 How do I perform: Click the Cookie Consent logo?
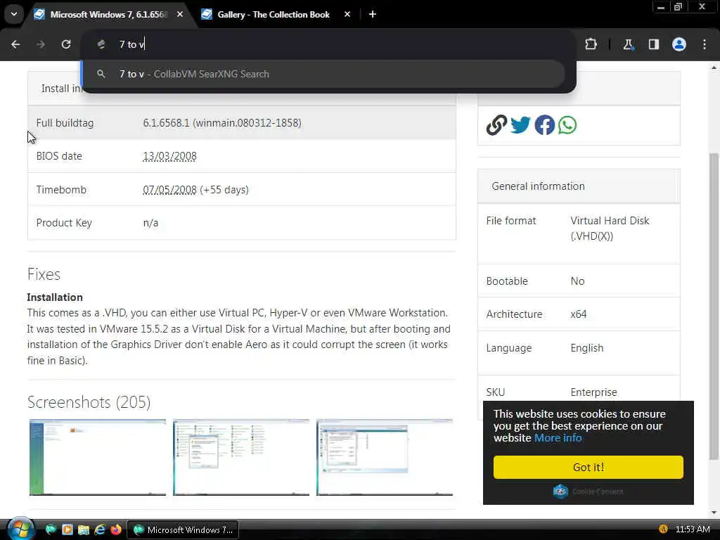[560, 491]
